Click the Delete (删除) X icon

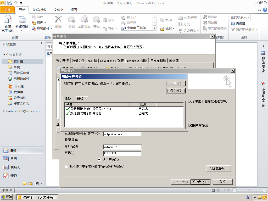click(x=58, y=19)
